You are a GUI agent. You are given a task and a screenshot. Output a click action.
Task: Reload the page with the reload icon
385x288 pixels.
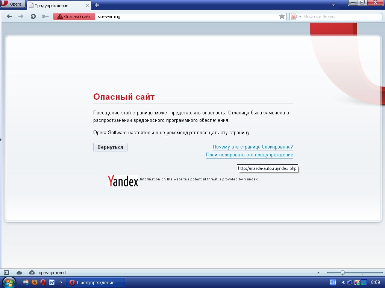pyautogui.click(x=33, y=16)
